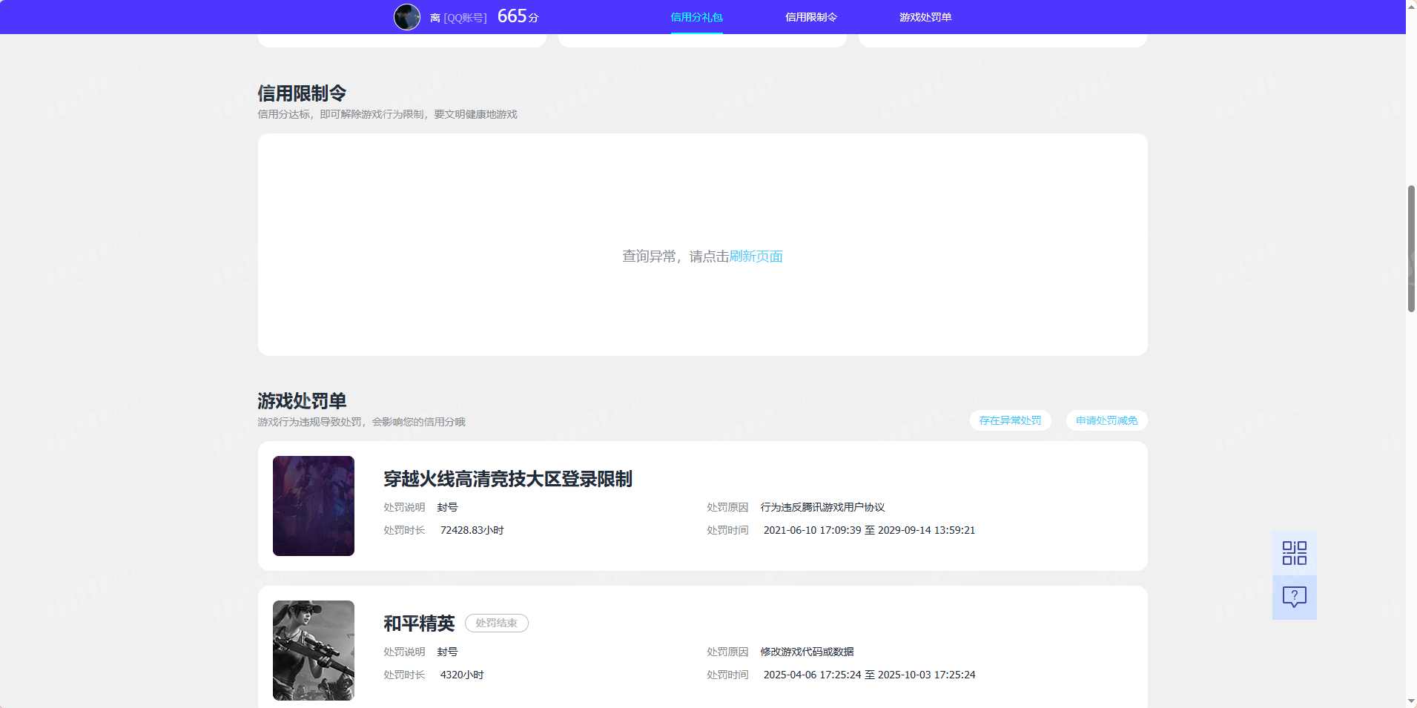This screenshot has width=1417, height=708.
Task: Click the vertical scrollbar thumb
Action: pyautogui.click(x=1411, y=248)
